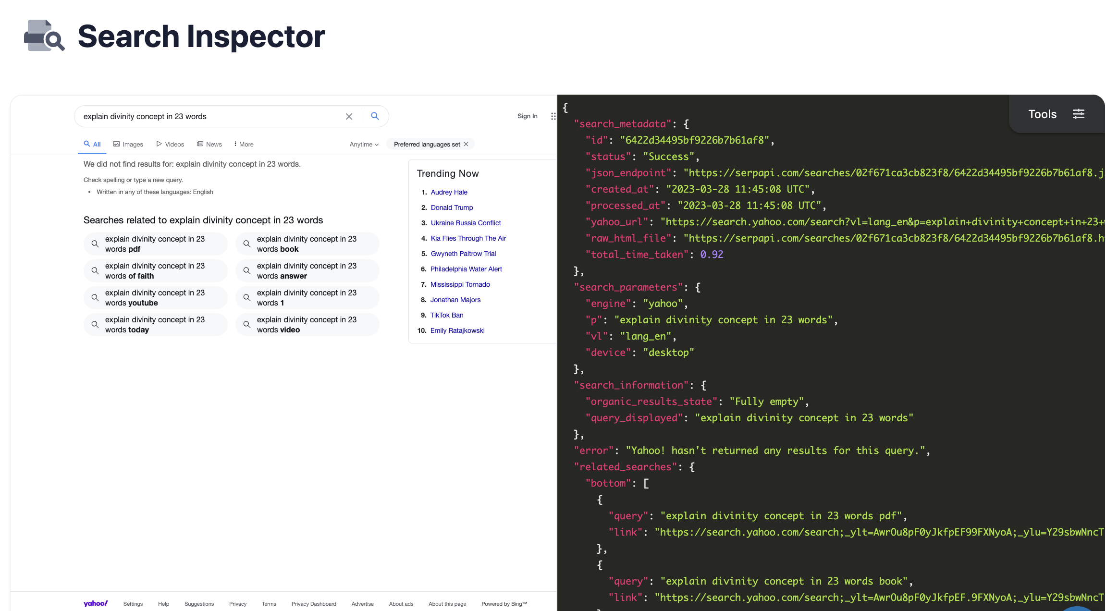Click the Images tab icon

[x=117, y=144]
